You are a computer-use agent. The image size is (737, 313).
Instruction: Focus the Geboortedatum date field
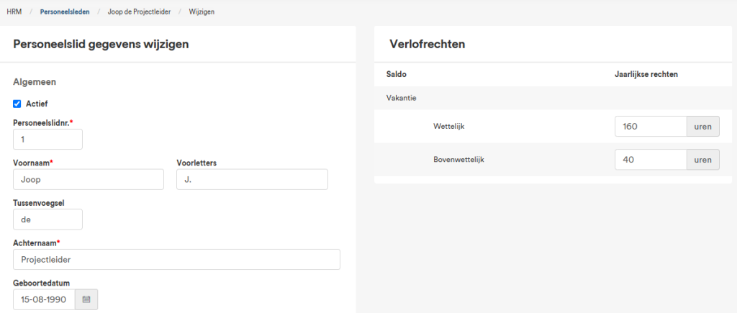(44, 299)
